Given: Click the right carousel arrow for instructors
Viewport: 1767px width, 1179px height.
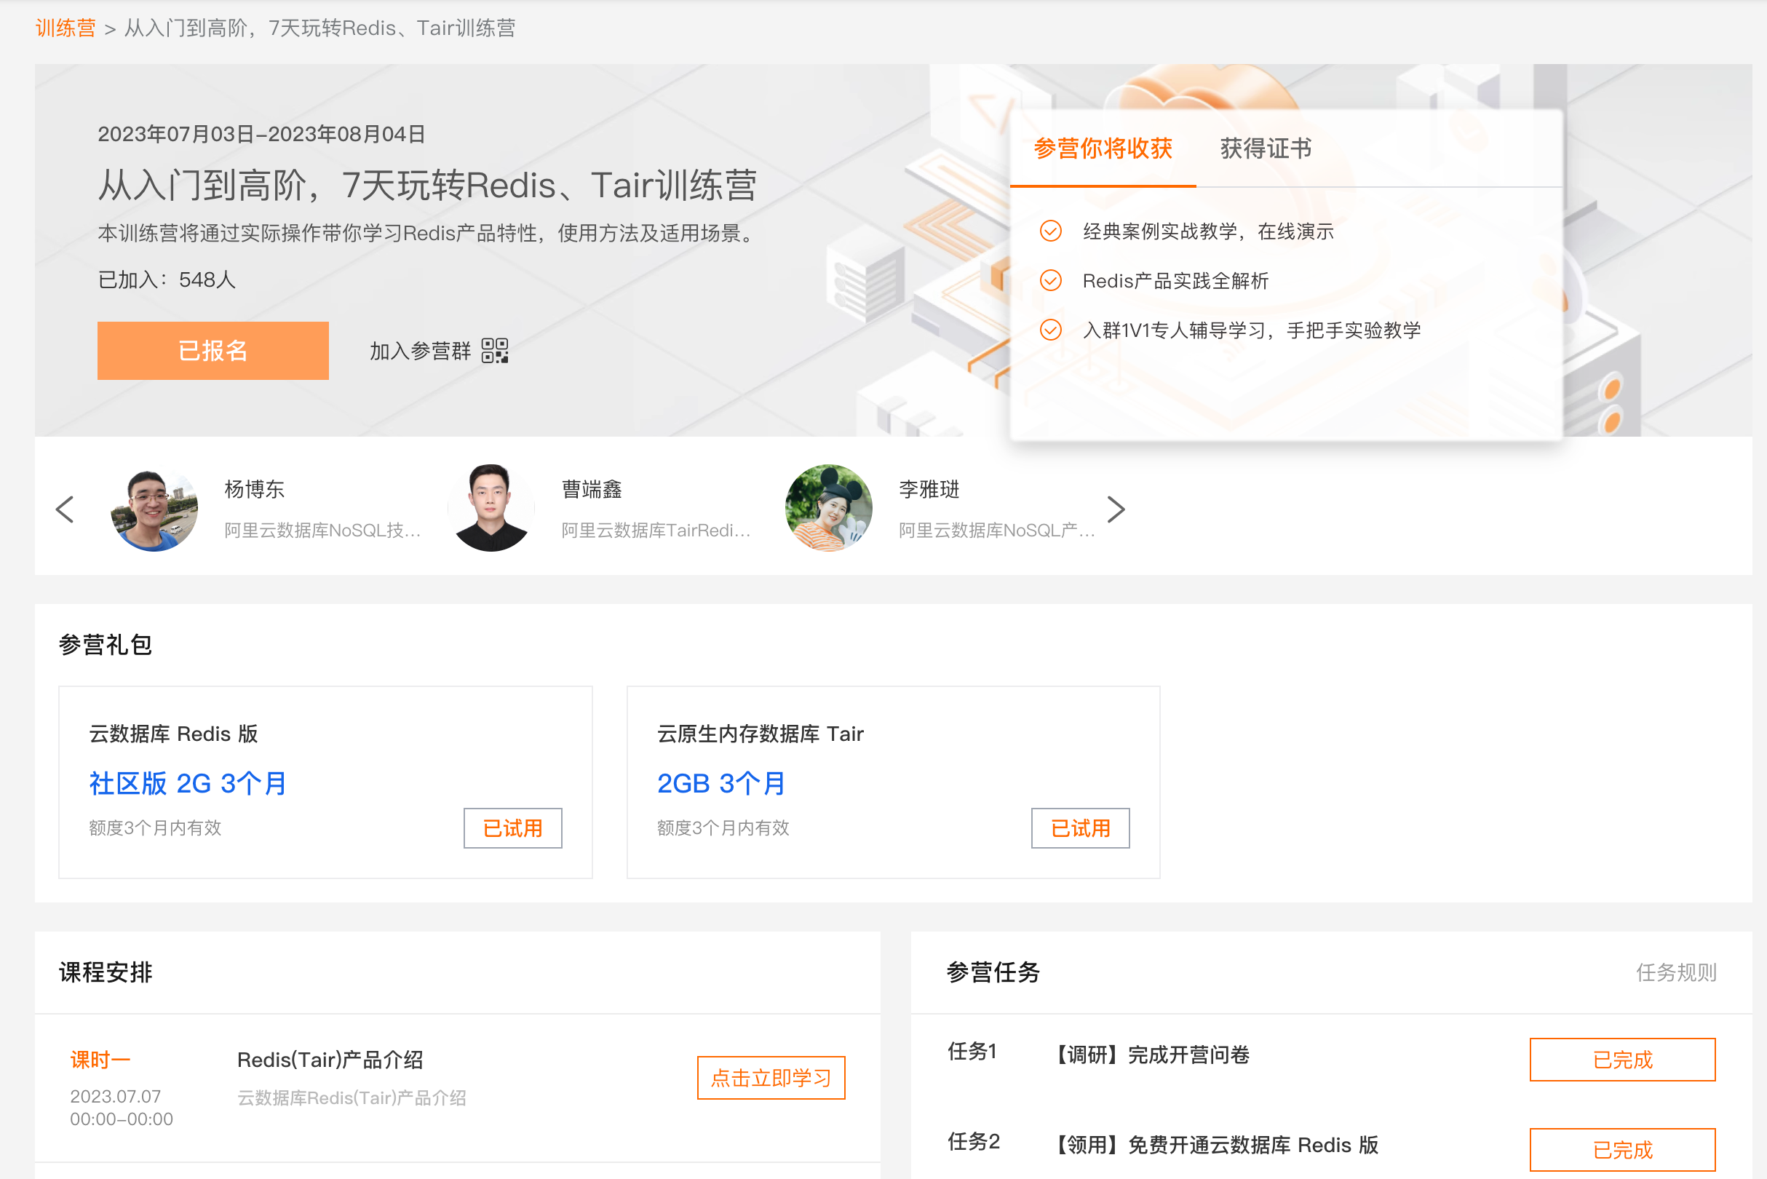Looking at the screenshot, I should pos(1116,509).
